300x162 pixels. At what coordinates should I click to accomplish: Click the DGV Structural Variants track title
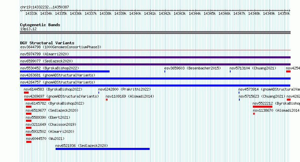(x=47, y=43)
